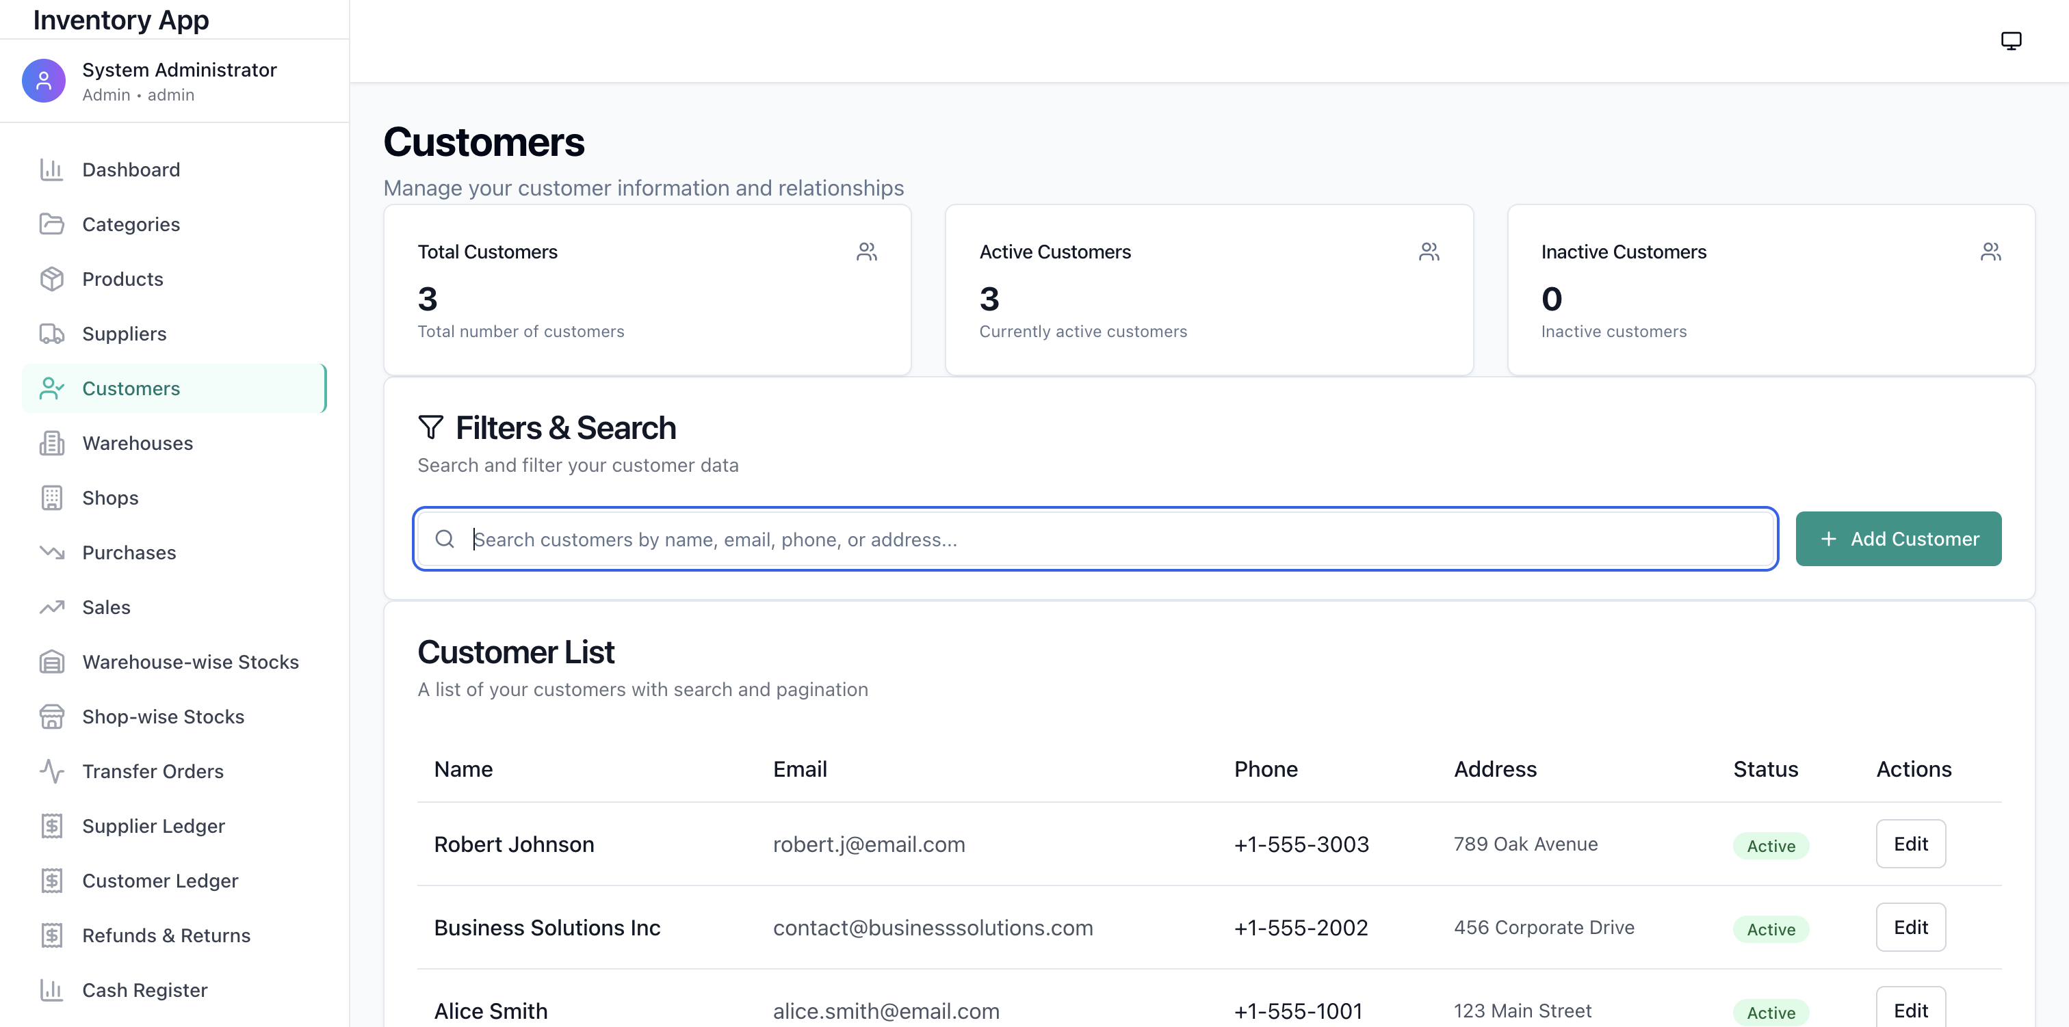Edit the Business Solutions Inc customer
This screenshot has height=1027, width=2069.
coord(1911,927)
